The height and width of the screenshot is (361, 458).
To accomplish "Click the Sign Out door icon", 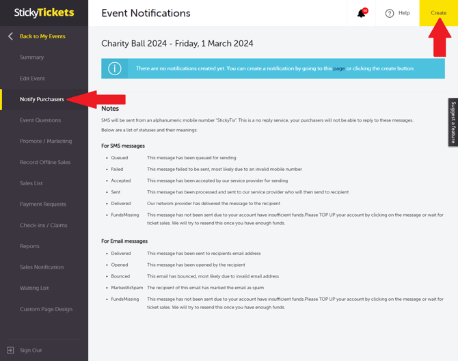I will click(x=10, y=350).
